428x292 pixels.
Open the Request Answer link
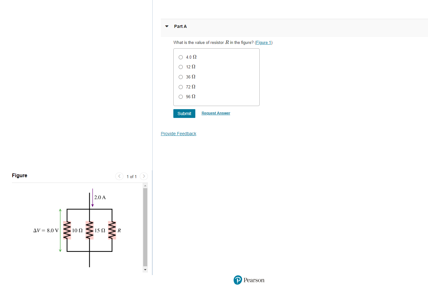point(216,113)
